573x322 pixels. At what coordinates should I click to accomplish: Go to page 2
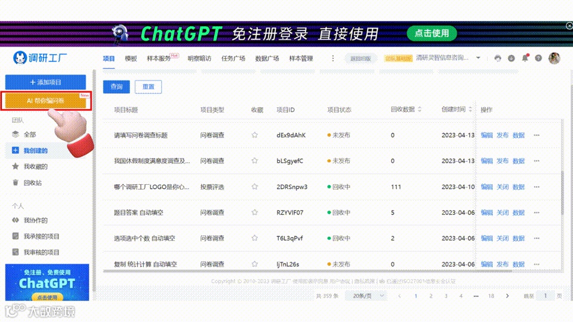coord(431,296)
